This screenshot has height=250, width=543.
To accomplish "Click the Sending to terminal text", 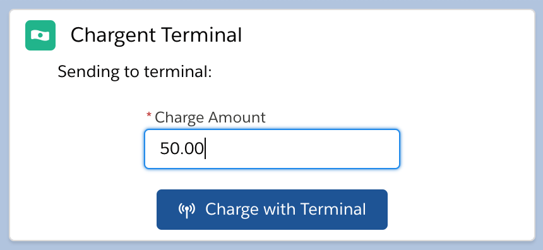I will coord(134,72).
